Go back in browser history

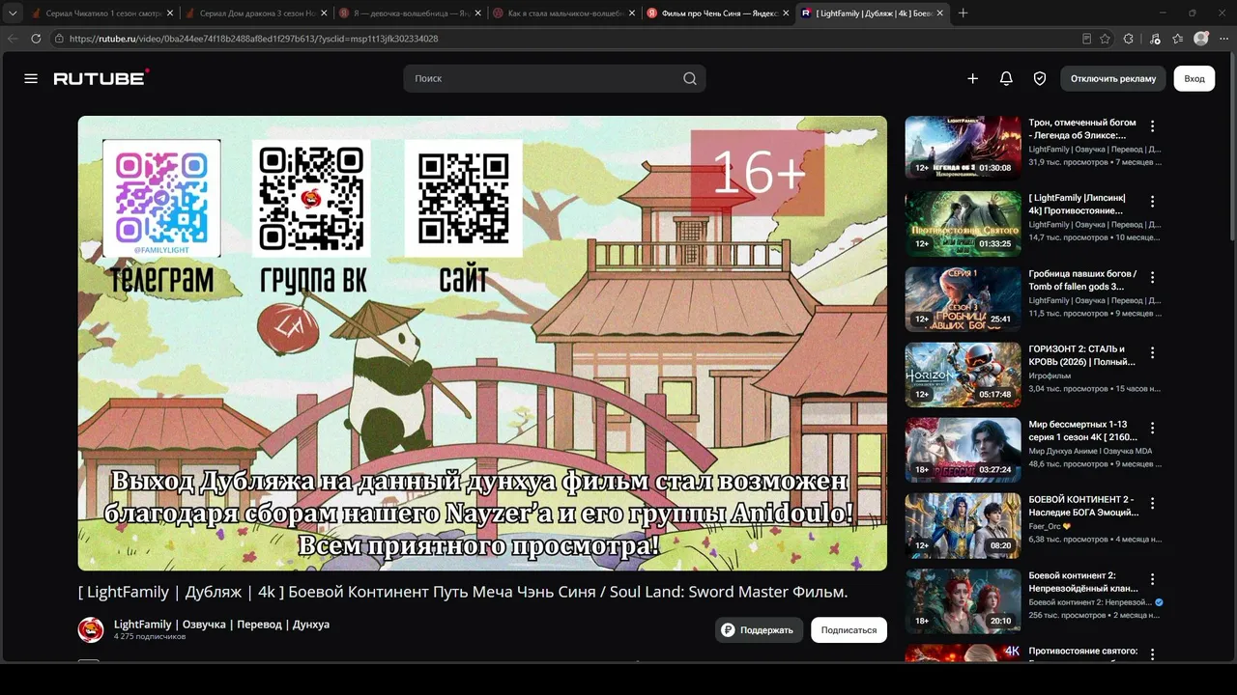pos(13,39)
